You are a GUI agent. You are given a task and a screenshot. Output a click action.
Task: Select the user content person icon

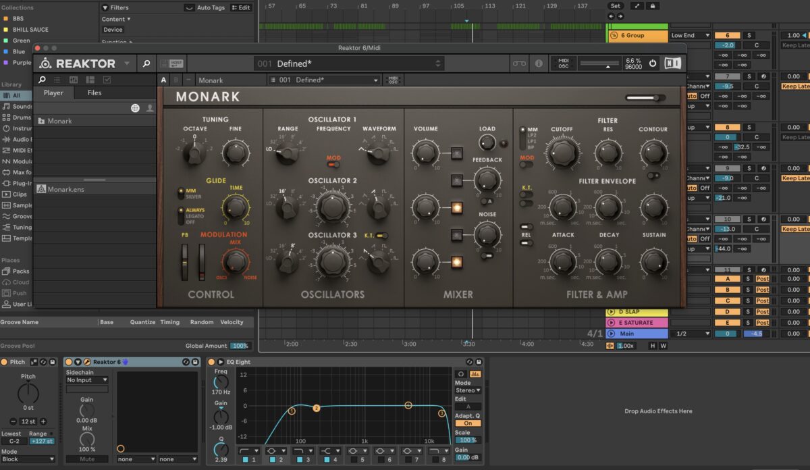click(x=149, y=108)
